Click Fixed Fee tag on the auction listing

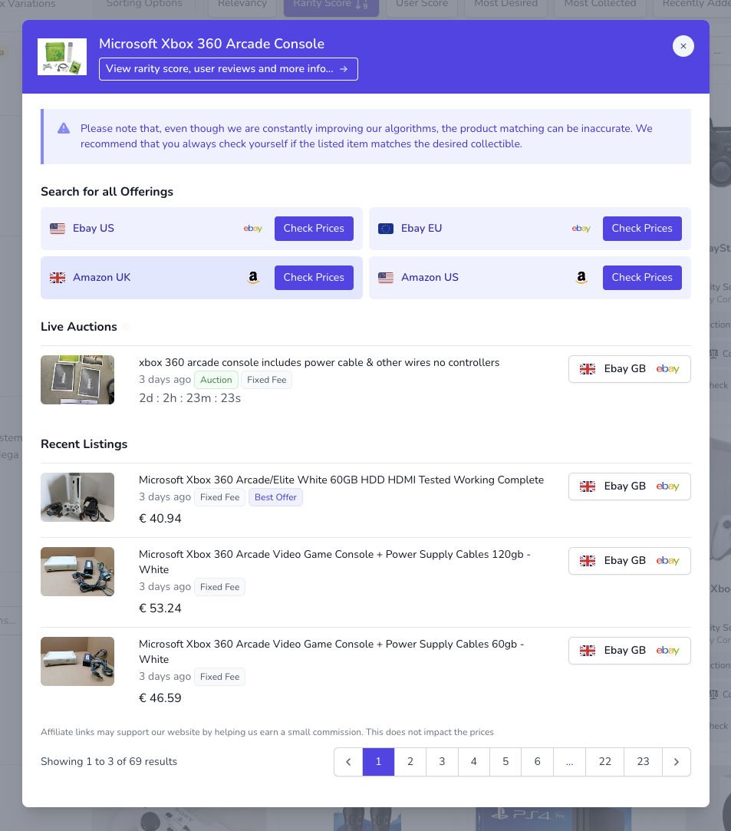point(266,380)
